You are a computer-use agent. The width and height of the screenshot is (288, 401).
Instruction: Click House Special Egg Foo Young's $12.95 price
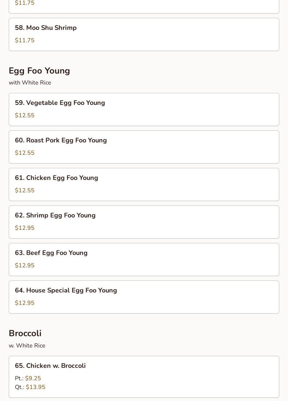[25, 303]
